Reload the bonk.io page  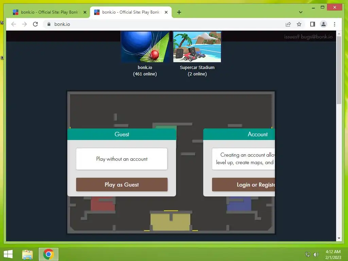35,24
